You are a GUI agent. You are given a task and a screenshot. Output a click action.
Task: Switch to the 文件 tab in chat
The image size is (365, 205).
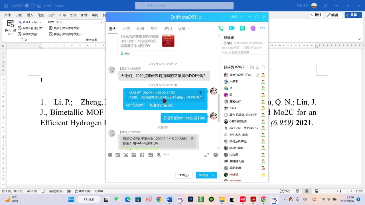[x=154, y=28]
